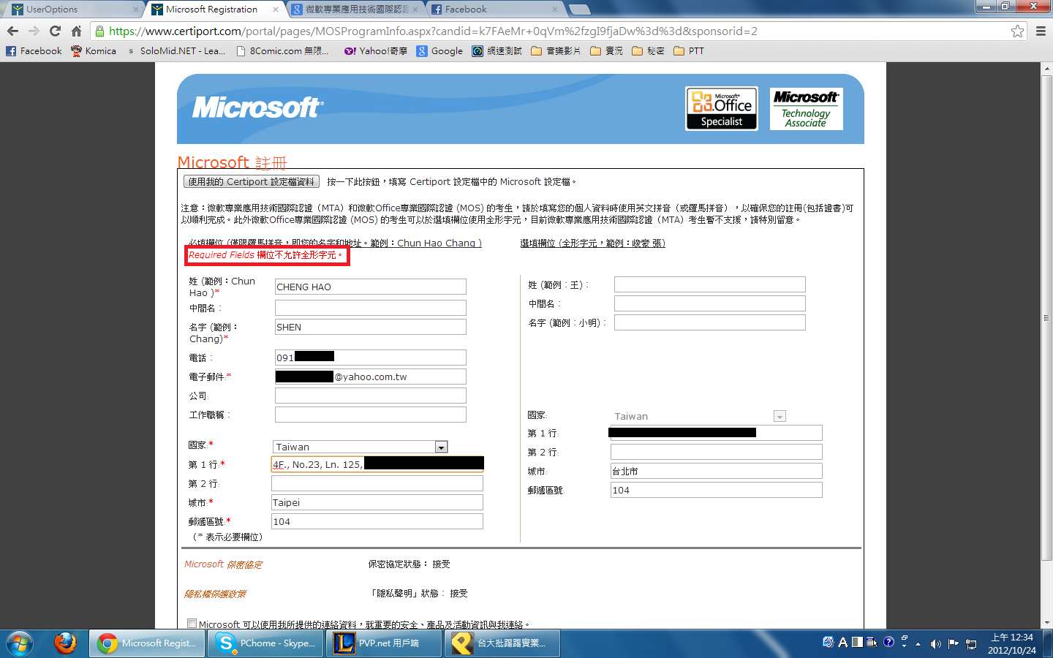Viewport: 1053px width, 658px height.
Task: Click the Microsoft Technology Associate logo
Action: tap(806, 108)
